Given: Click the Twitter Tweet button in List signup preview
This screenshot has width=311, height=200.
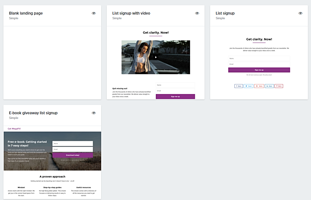Looking at the screenshot, I should pos(249,86).
